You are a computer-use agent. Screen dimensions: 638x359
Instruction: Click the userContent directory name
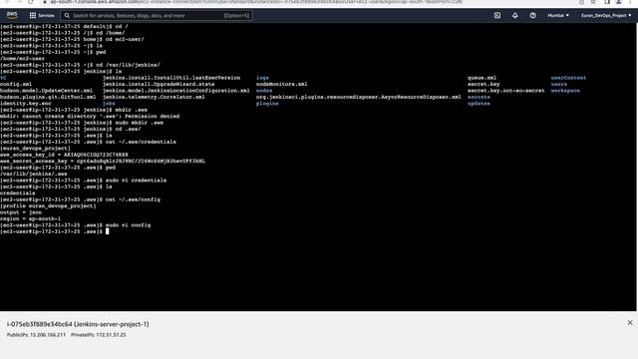[568, 78]
